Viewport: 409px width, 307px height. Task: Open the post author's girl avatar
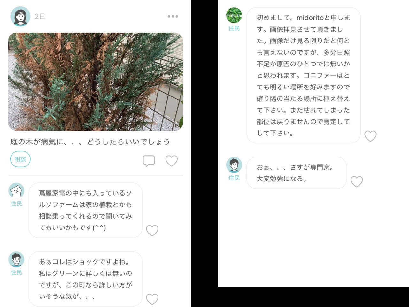pos(20,16)
